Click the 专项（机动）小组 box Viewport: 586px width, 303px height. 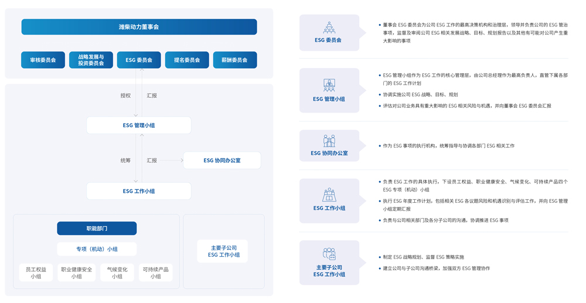[97, 249]
